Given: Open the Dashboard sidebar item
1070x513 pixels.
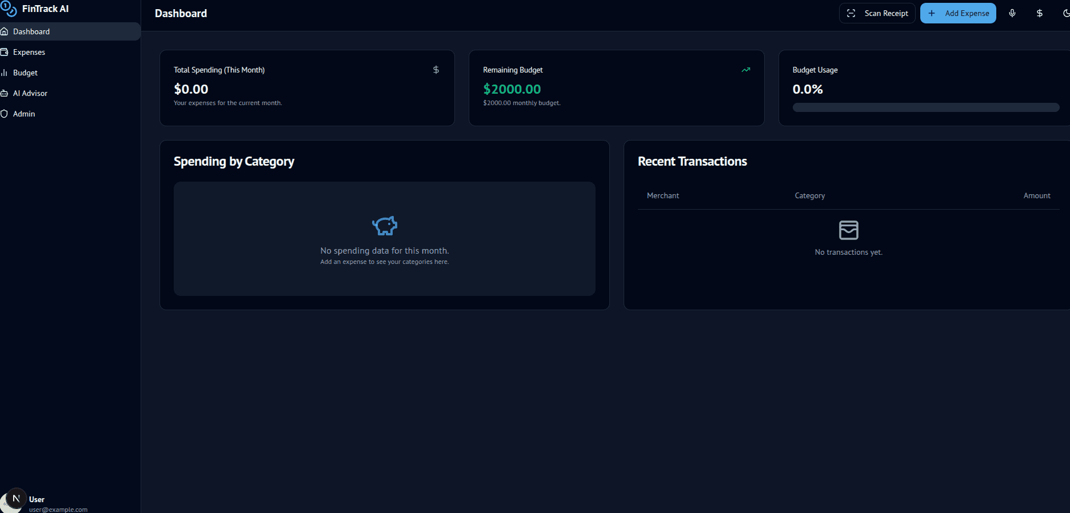Looking at the screenshot, I should pos(70,31).
